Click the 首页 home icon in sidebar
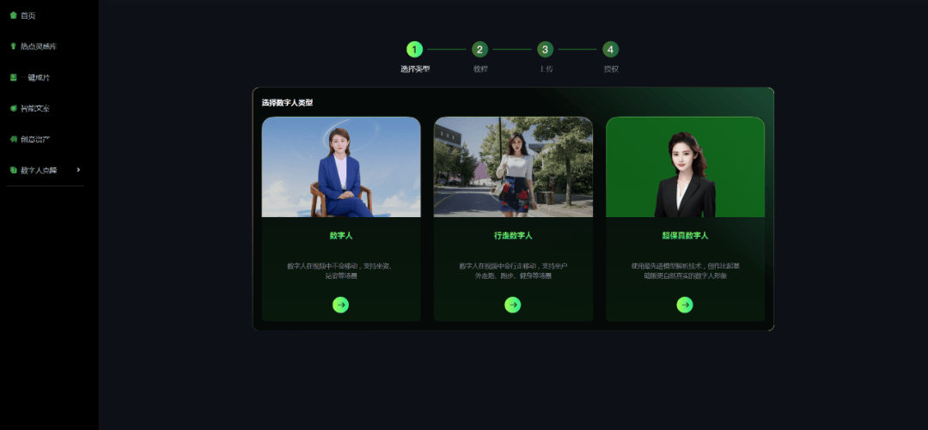The image size is (928, 430). (13, 15)
